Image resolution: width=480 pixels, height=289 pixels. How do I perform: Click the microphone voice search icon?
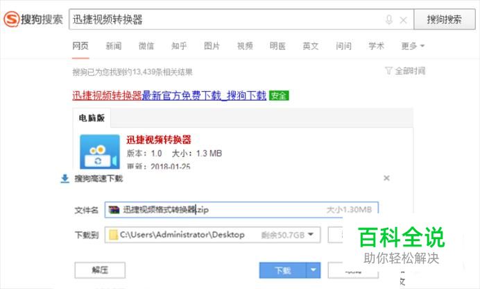pyautogui.click(x=388, y=20)
